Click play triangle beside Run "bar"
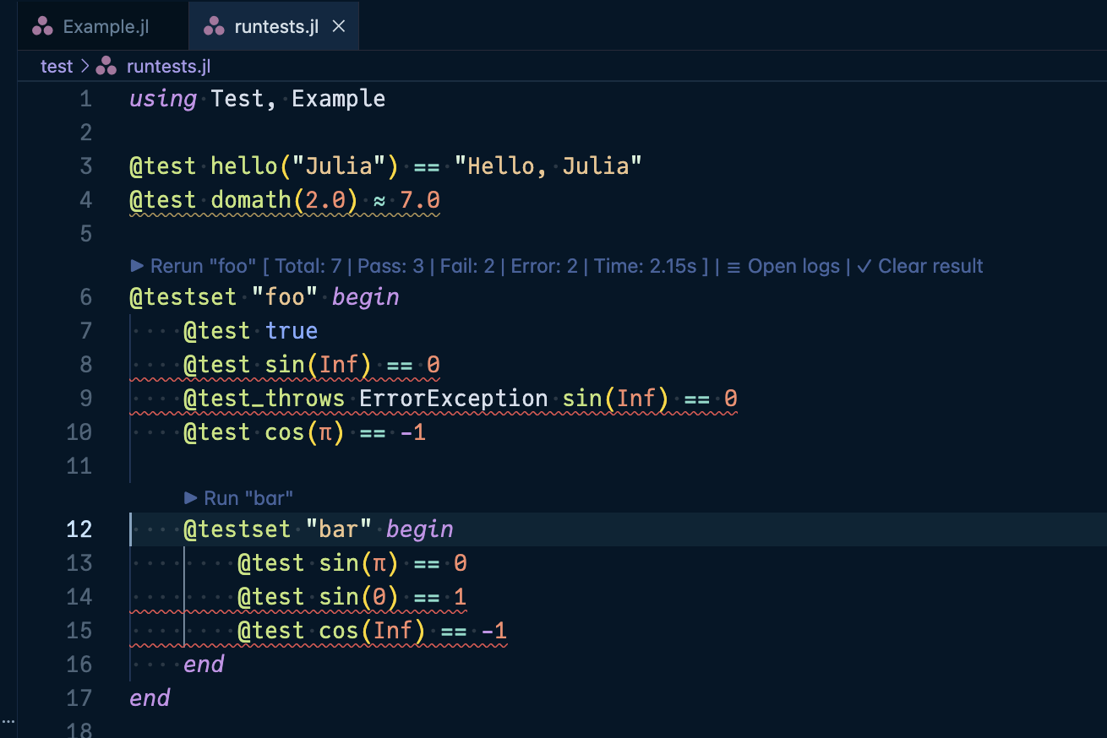1107x738 pixels. click(191, 498)
